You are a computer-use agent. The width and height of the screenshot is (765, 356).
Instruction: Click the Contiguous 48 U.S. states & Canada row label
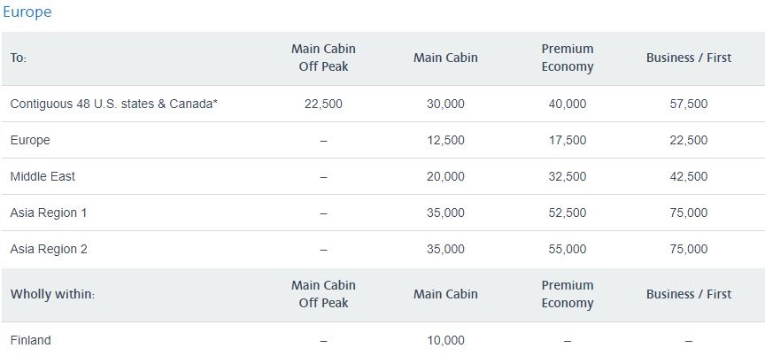coord(113,104)
